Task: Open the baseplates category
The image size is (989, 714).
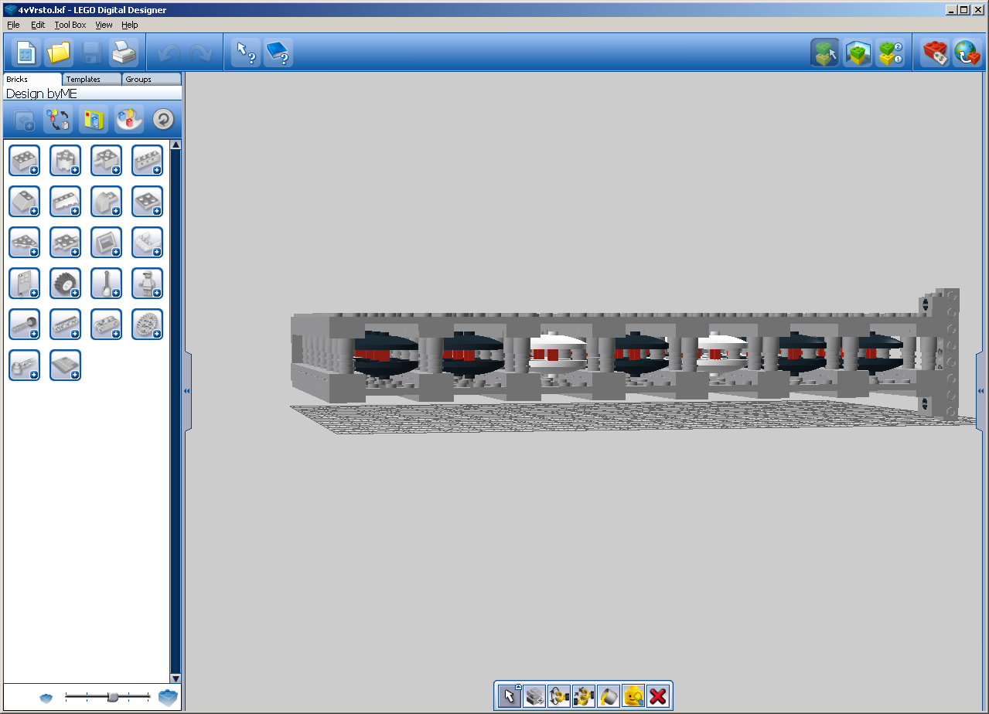Action: point(66,365)
